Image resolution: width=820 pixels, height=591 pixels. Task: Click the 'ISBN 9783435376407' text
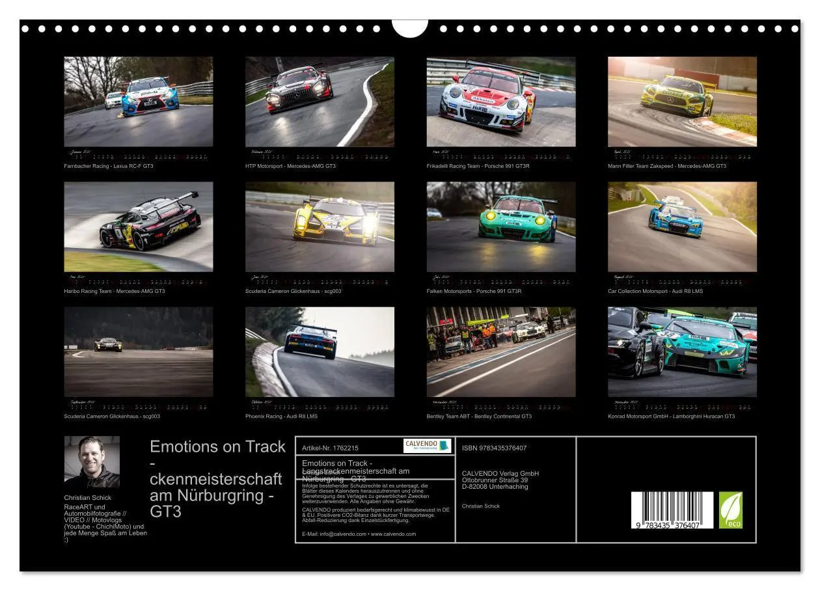tap(495, 448)
